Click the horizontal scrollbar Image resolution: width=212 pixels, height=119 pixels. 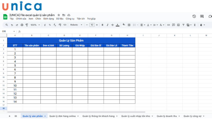click(x=76, y=112)
